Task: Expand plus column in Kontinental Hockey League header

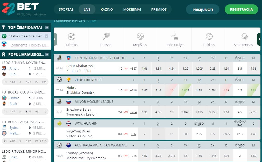Action: tap(133, 58)
